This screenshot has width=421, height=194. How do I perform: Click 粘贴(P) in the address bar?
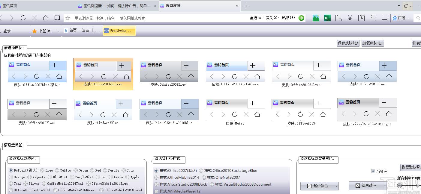[x=288, y=18]
